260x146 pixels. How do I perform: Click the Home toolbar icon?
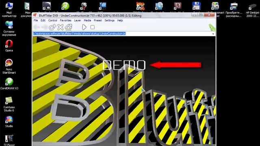[x=69, y=27]
